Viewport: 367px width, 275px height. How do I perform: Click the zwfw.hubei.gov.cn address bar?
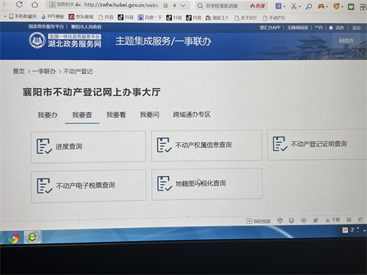tap(118, 5)
